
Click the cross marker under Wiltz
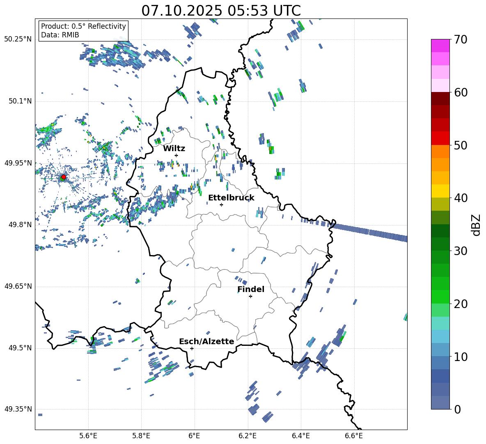[x=177, y=155]
